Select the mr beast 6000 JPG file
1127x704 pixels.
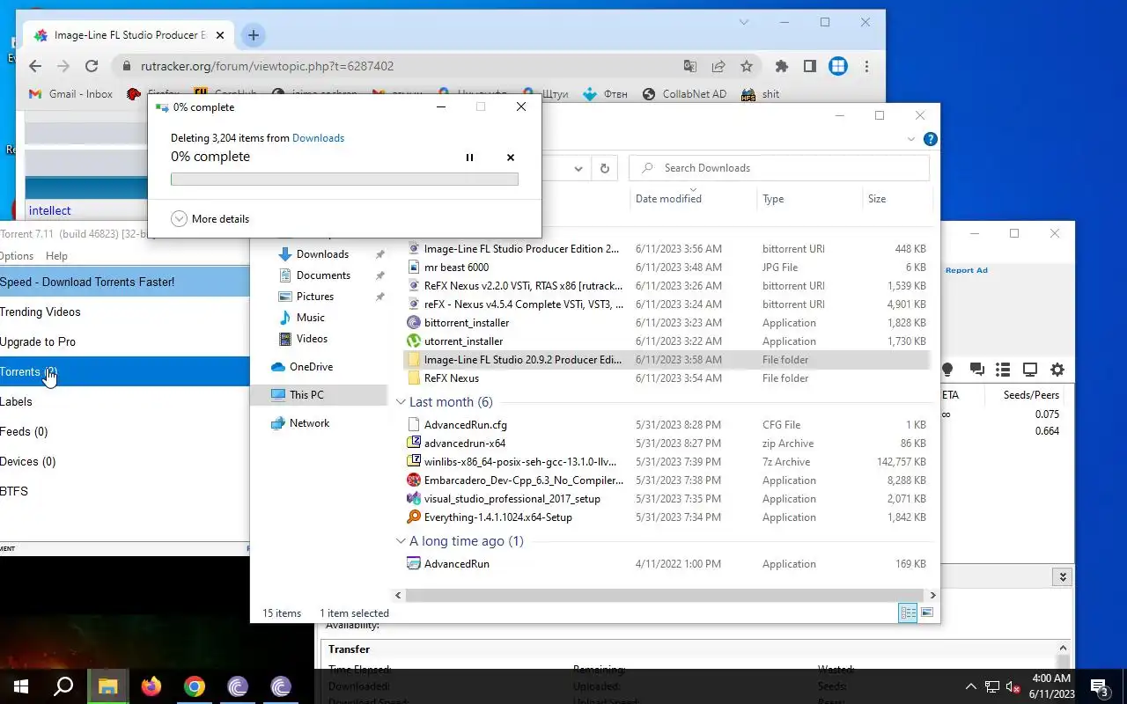pyautogui.click(x=456, y=268)
